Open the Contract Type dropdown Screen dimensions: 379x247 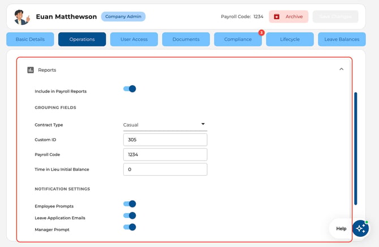tap(165, 125)
